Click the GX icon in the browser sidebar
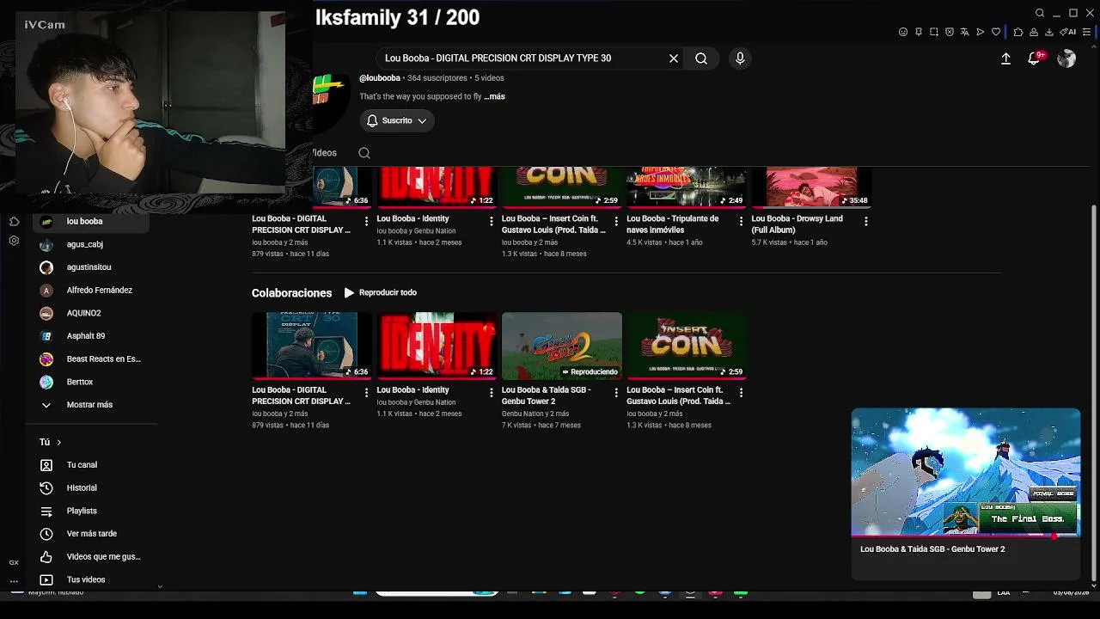The height and width of the screenshot is (619, 1100). 14,562
